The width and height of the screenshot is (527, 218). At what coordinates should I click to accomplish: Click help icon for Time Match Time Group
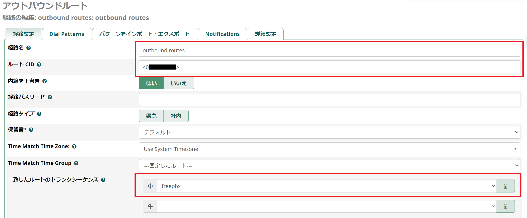tap(76, 163)
